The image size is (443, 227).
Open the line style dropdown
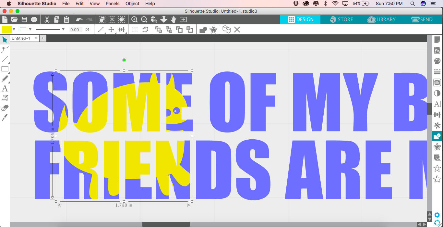63,30
